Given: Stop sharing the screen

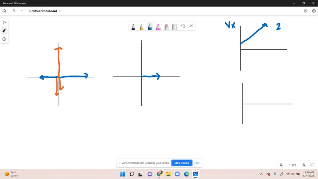Looking at the screenshot, I should point(182,163).
